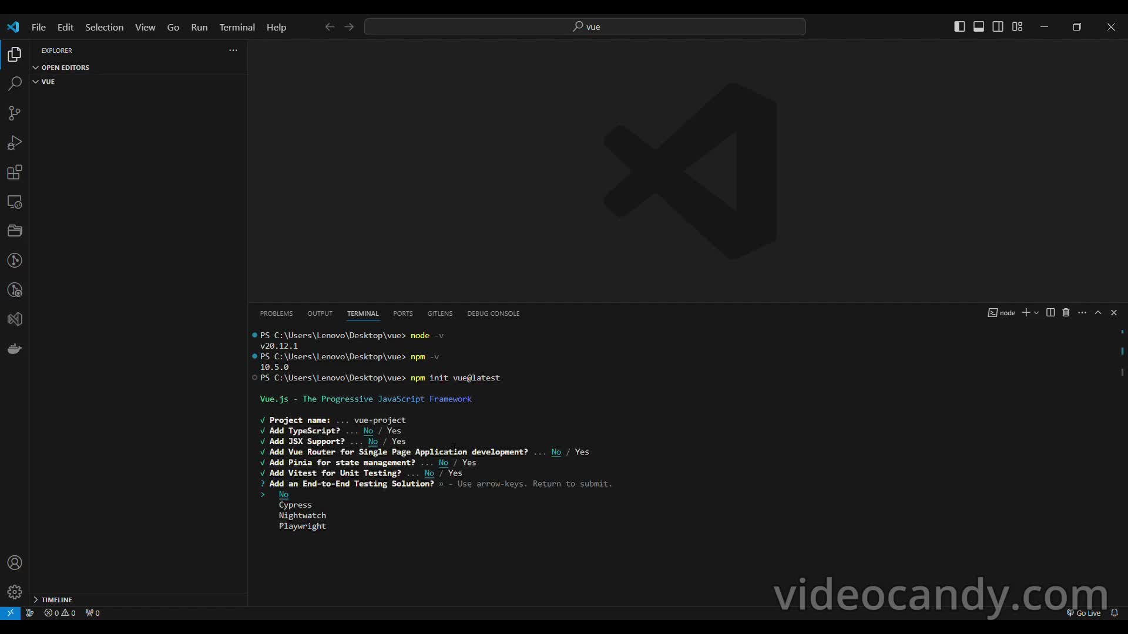
Task: Open the Edit menu
Action: point(65,27)
